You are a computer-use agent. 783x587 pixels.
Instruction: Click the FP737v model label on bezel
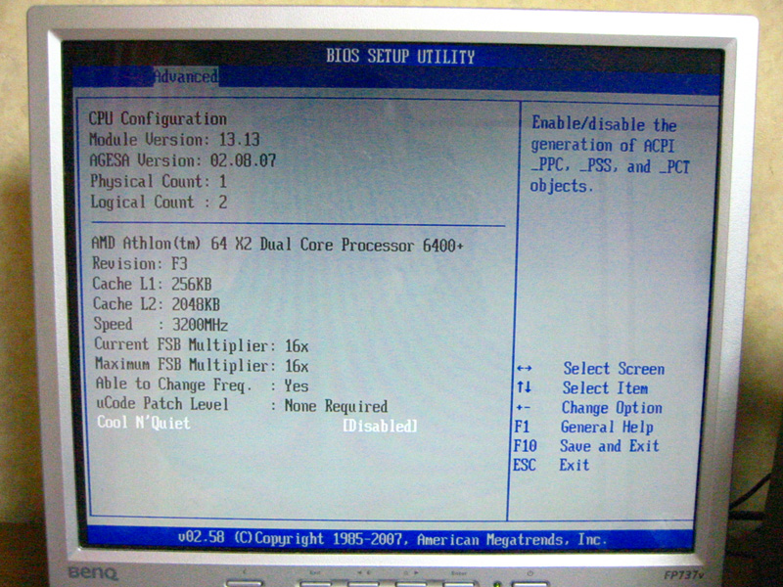coord(683,575)
